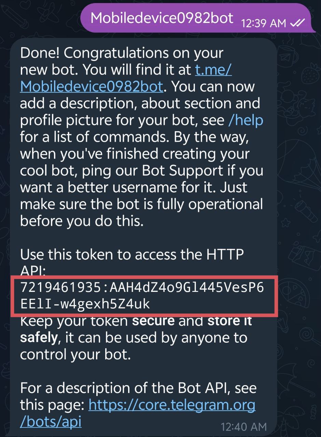This screenshot has width=321, height=437.
Task: Click "control your bot." text line
Action: (x=75, y=354)
